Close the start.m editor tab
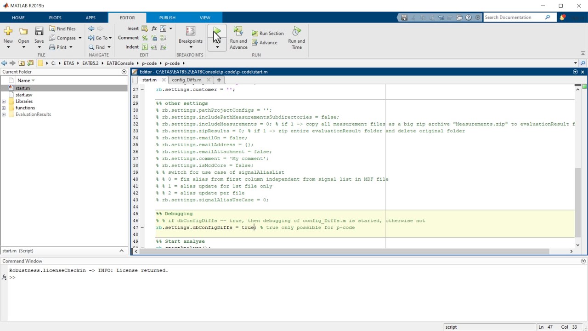The width and height of the screenshot is (588, 331). tap(164, 80)
